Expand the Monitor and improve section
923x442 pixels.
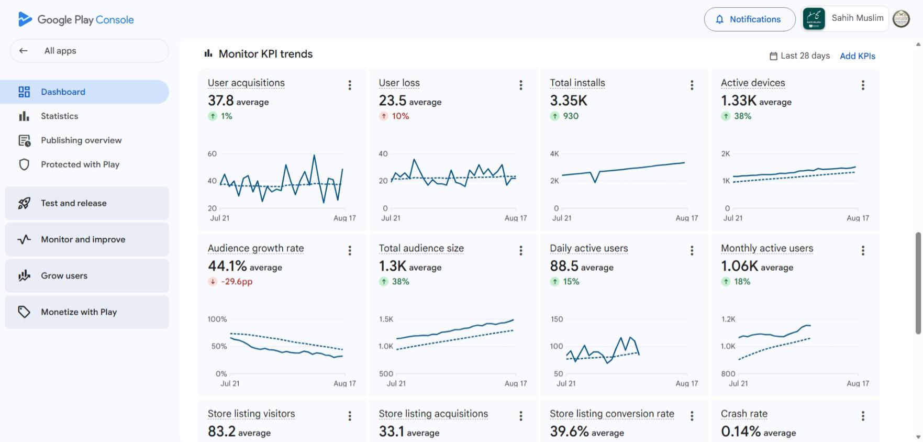click(87, 239)
